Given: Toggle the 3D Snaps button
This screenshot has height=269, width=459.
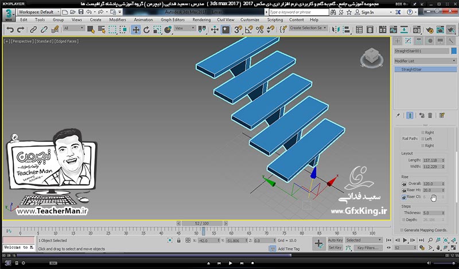Looking at the screenshot, I should click(238, 30).
